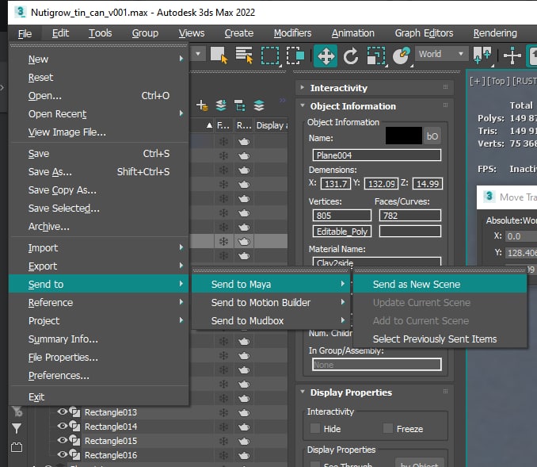Open the Rendering menu

[x=495, y=33]
